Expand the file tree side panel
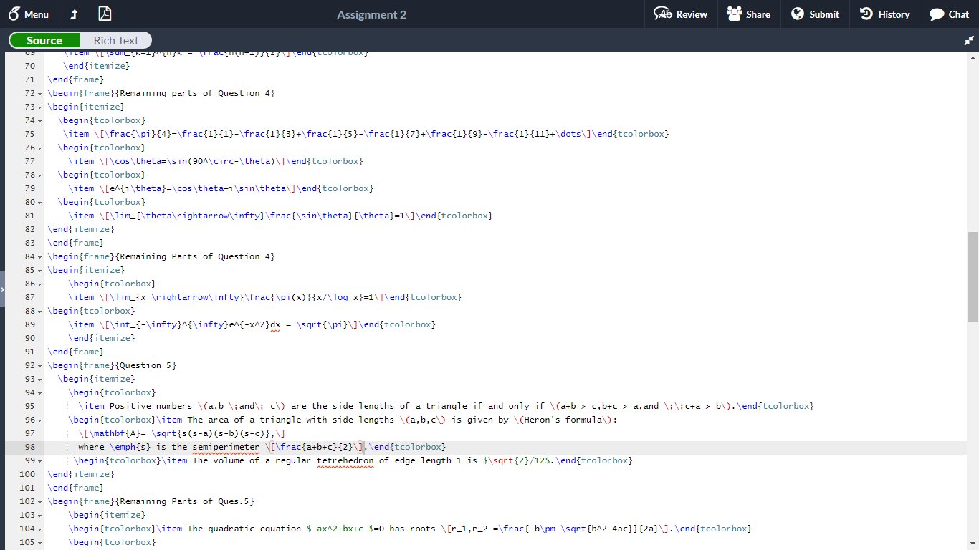 [3, 289]
